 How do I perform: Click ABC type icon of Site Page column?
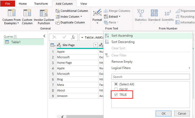pos(59,45)
